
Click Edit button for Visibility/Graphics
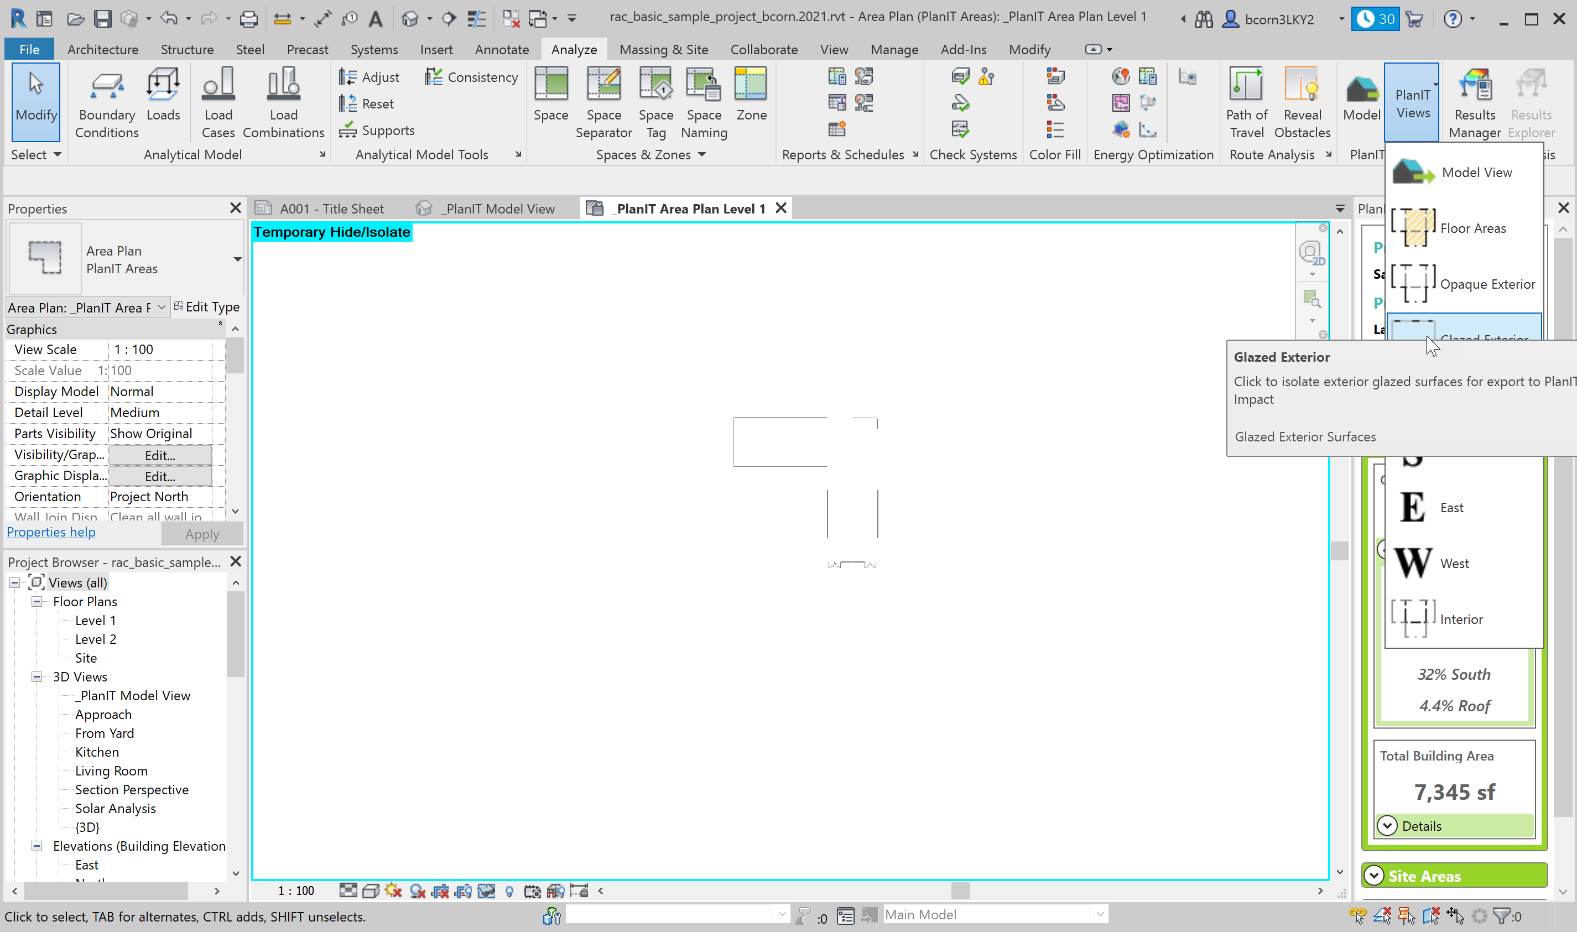pyautogui.click(x=159, y=455)
